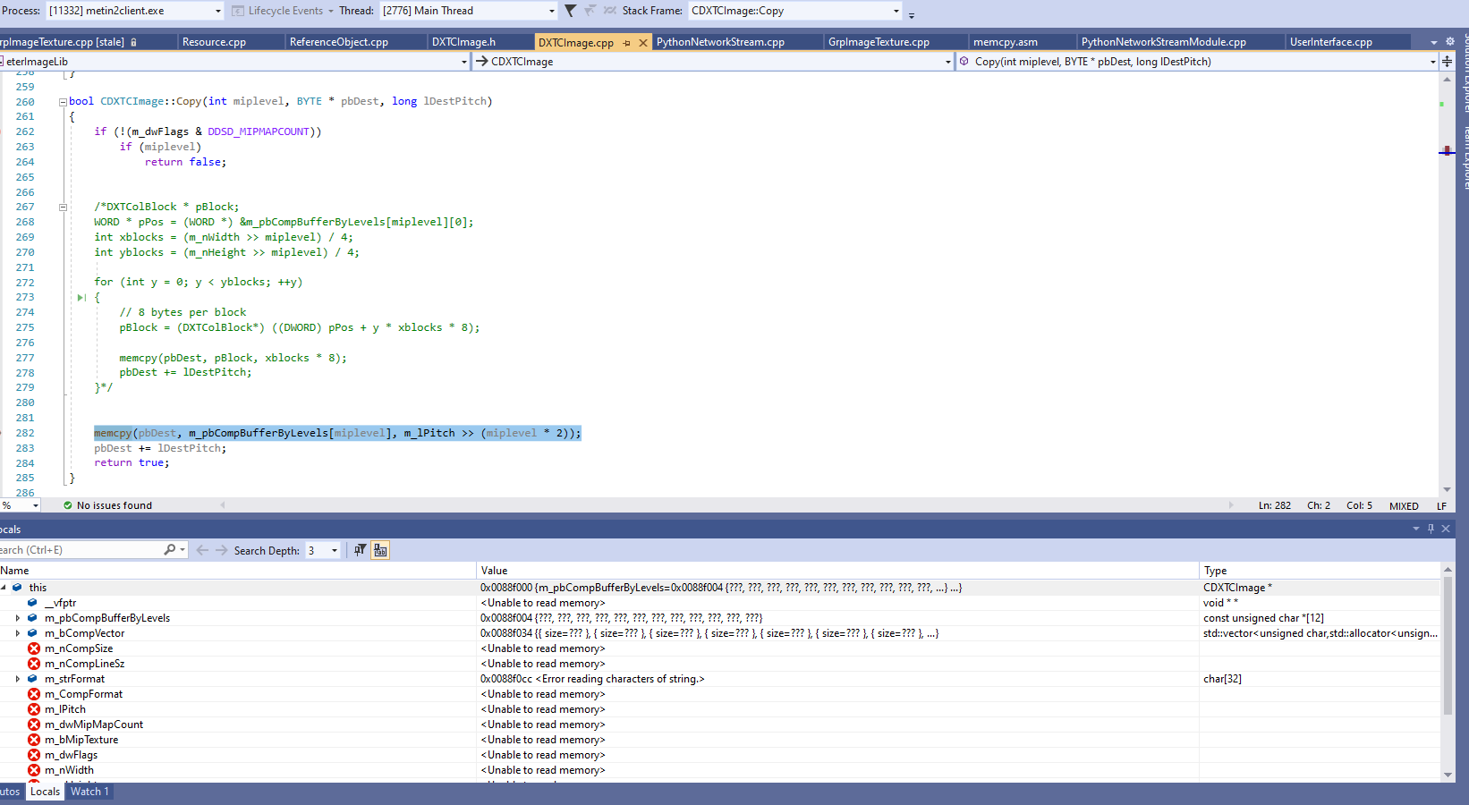The image size is (1469, 805).
Task: Click the Type column header
Action: pyautogui.click(x=1320, y=571)
